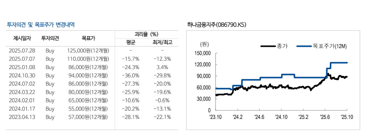
Task: Click the 평균 sub-header
Action: [x=131, y=42]
